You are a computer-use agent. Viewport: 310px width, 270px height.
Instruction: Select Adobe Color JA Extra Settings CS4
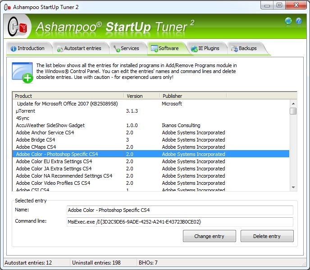(151, 169)
